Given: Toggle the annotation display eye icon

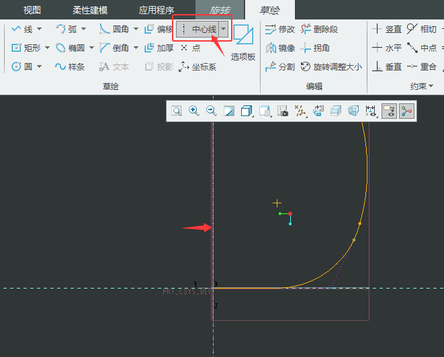Looking at the screenshot, I should coord(371,111).
